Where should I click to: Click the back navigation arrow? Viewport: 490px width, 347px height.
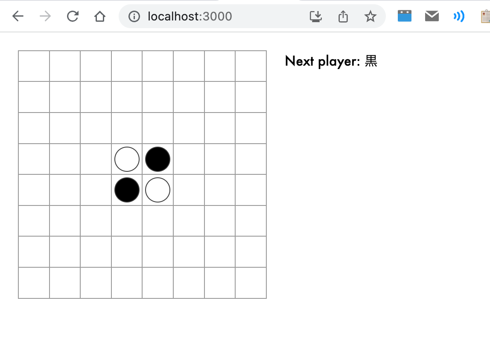(17, 16)
